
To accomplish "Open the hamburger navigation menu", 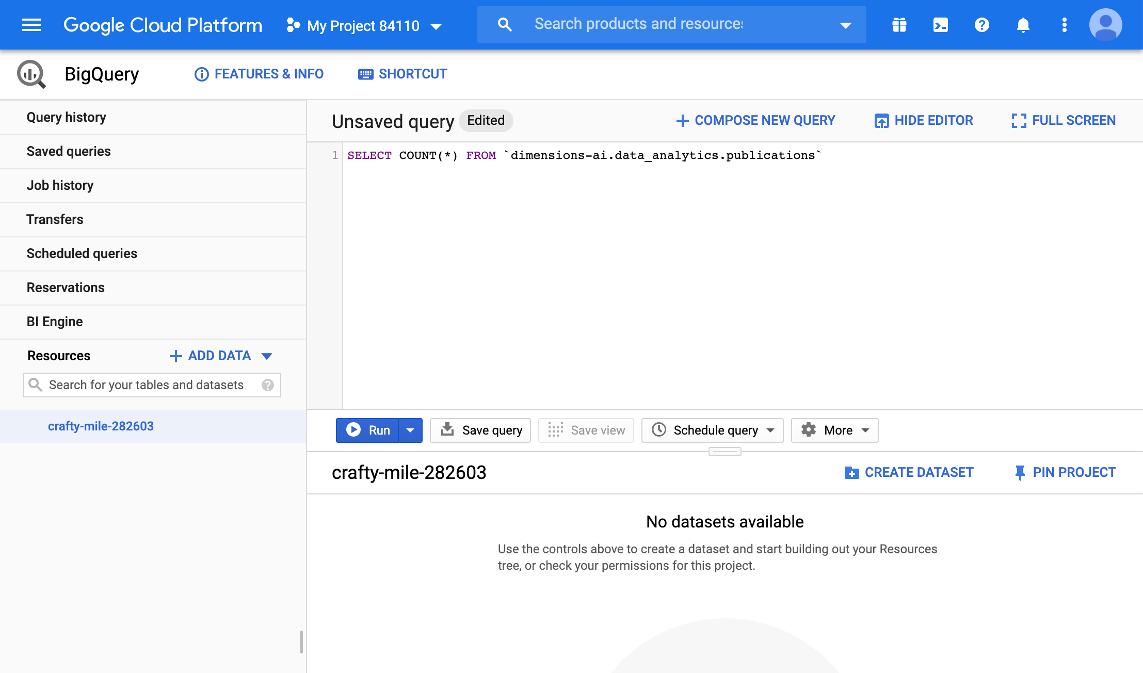I will point(31,25).
